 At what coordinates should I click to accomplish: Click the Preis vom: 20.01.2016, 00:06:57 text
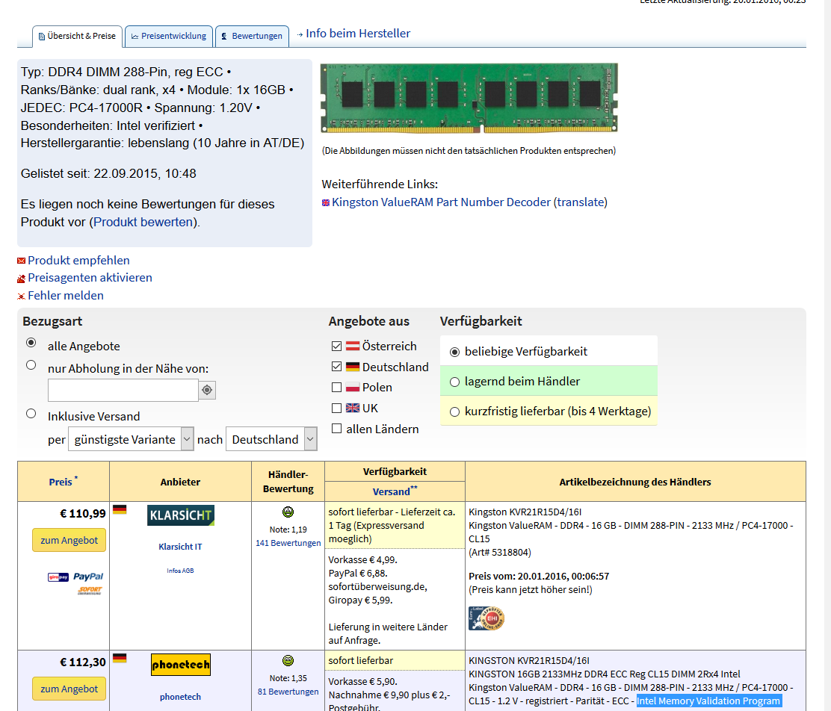tap(539, 576)
